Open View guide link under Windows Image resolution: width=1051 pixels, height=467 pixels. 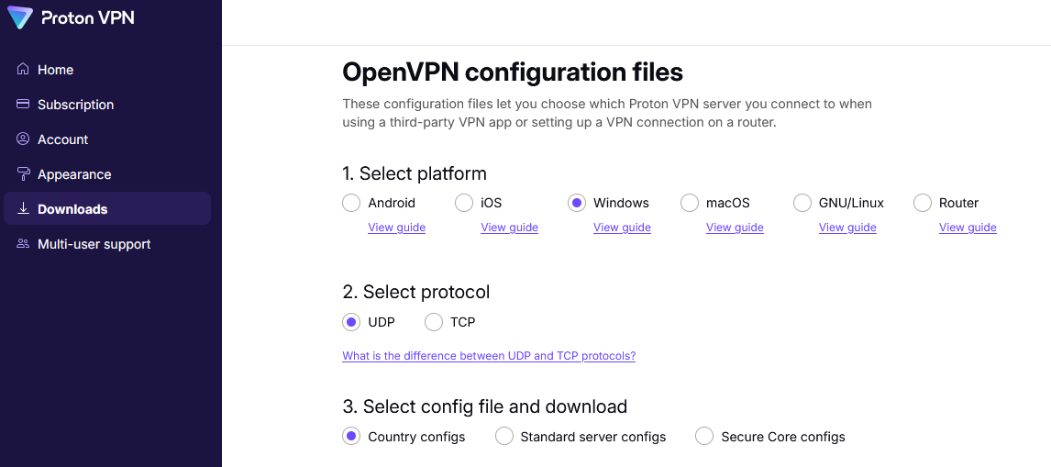(x=622, y=228)
